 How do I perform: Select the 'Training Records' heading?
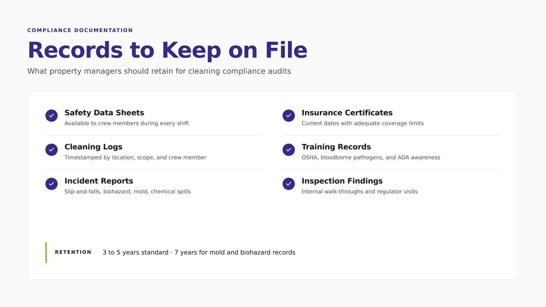pos(336,147)
